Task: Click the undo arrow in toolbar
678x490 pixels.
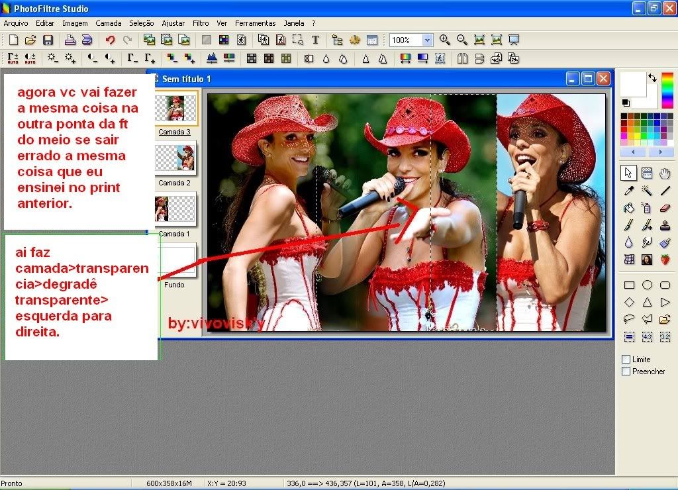Action: click(110, 40)
